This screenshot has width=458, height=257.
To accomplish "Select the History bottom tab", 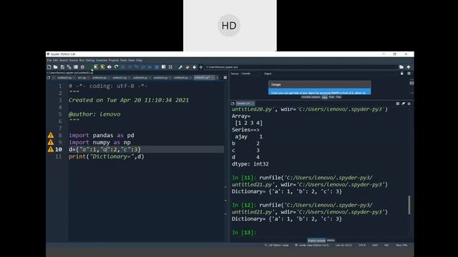I will pyautogui.click(x=331, y=241).
